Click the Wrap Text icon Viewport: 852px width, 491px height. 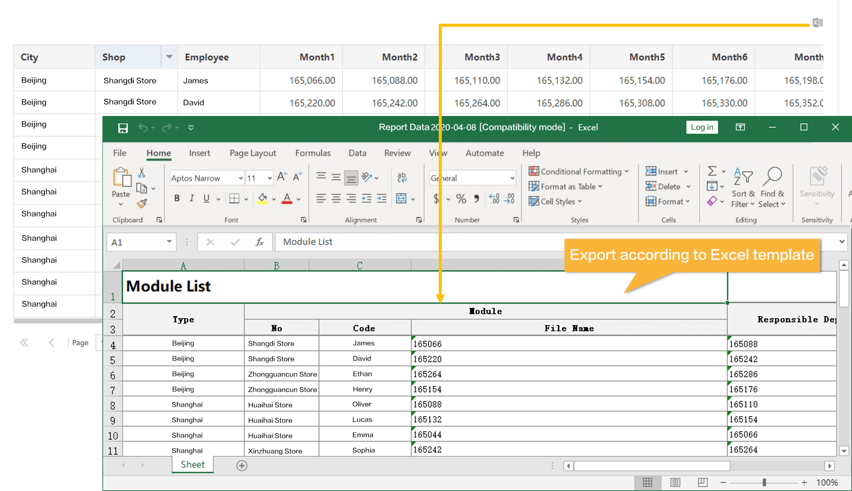pyautogui.click(x=402, y=177)
